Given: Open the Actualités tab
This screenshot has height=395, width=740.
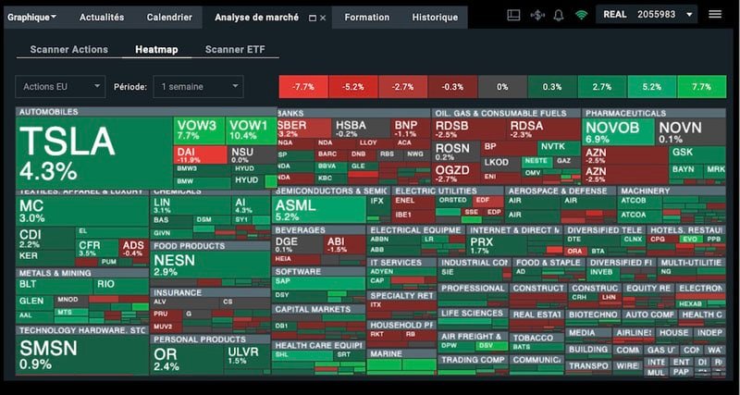Looking at the screenshot, I should (x=102, y=18).
